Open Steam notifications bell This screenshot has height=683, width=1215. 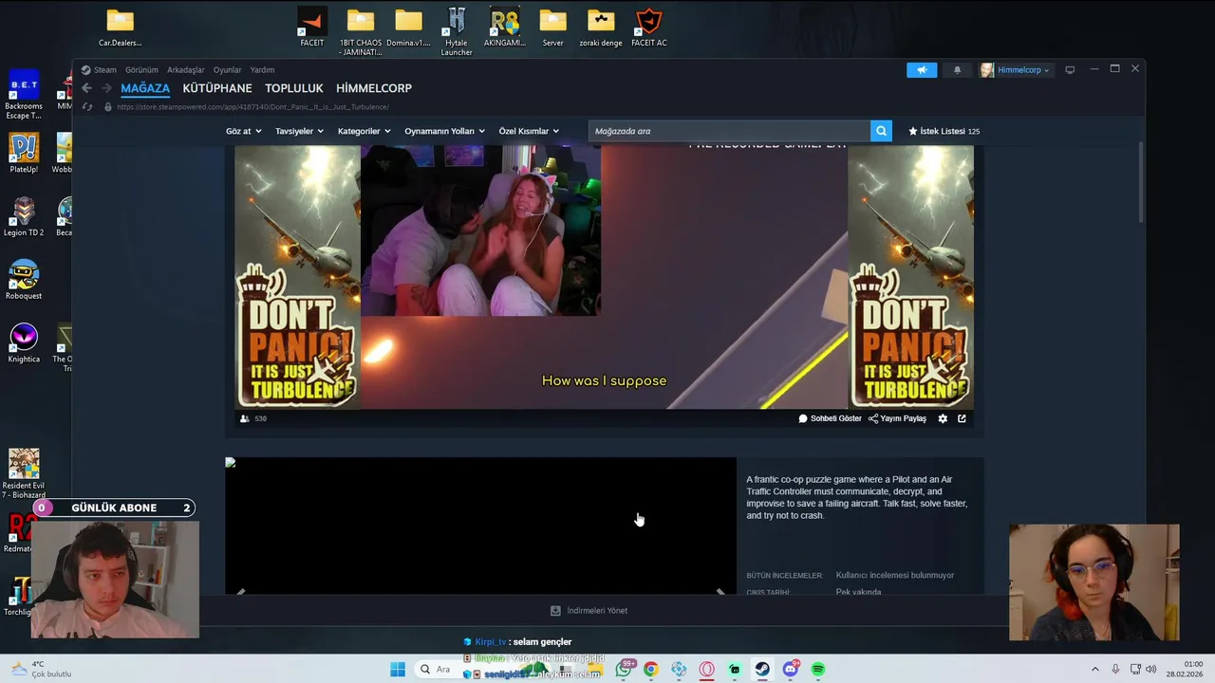pos(957,70)
